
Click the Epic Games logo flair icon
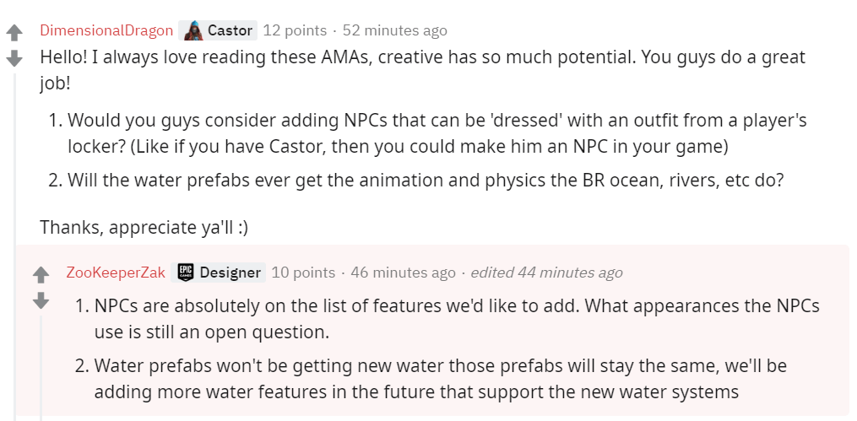point(185,272)
